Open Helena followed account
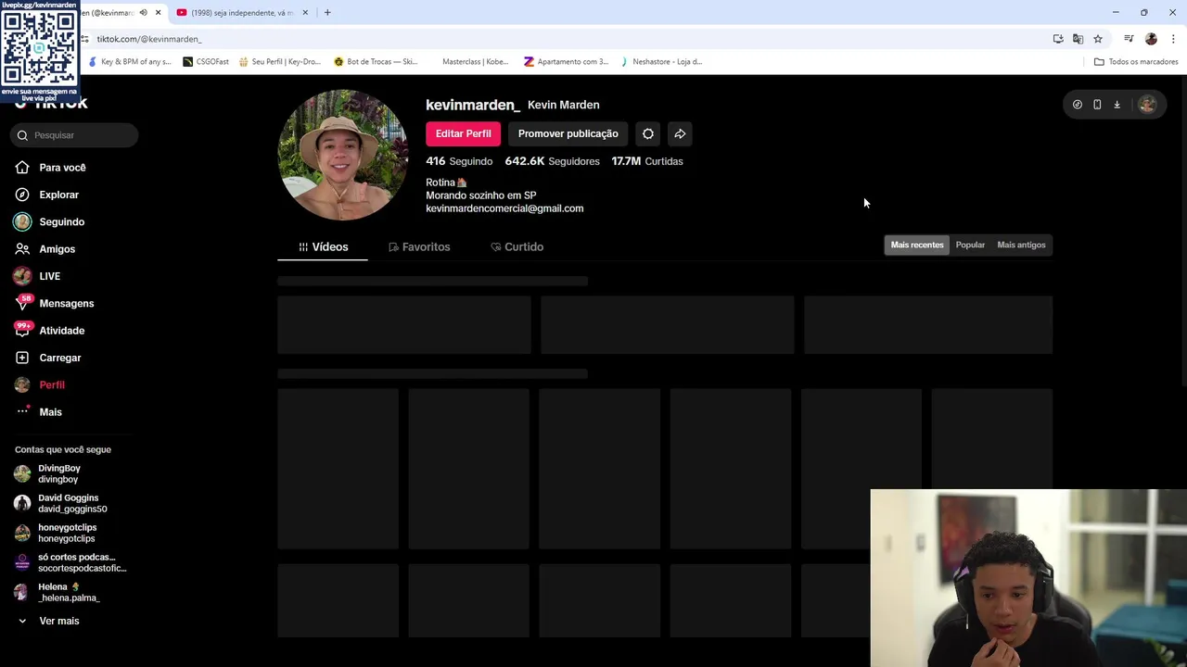Screen dimensions: 1187x667 [57, 593]
